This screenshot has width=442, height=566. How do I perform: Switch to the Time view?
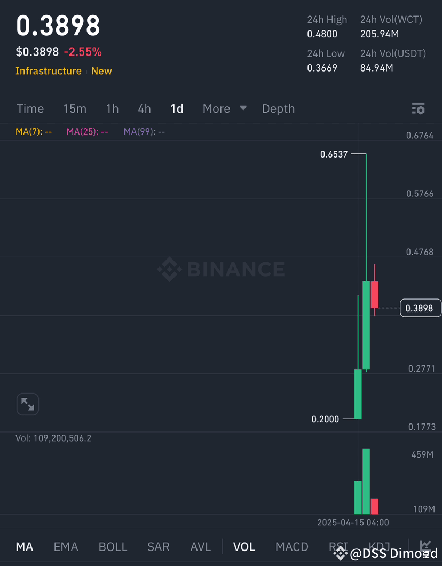pos(30,108)
